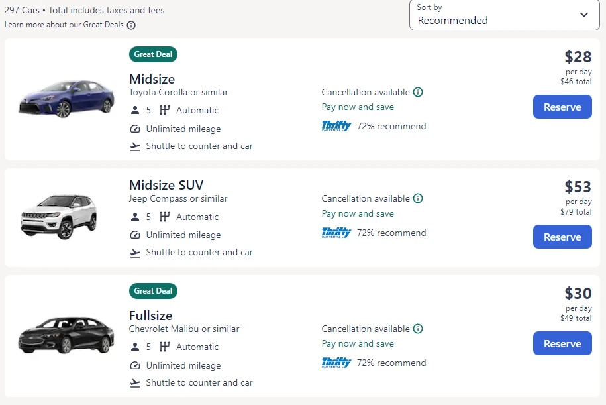606x405 pixels.
Task: Click the Great Deals info icon
Action: pos(131,25)
